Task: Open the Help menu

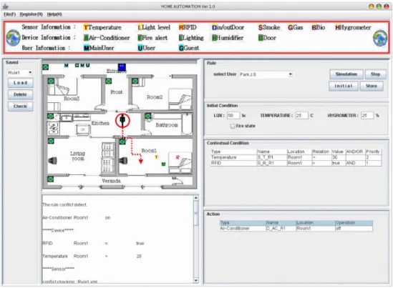Action: pyautogui.click(x=54, y=14)
